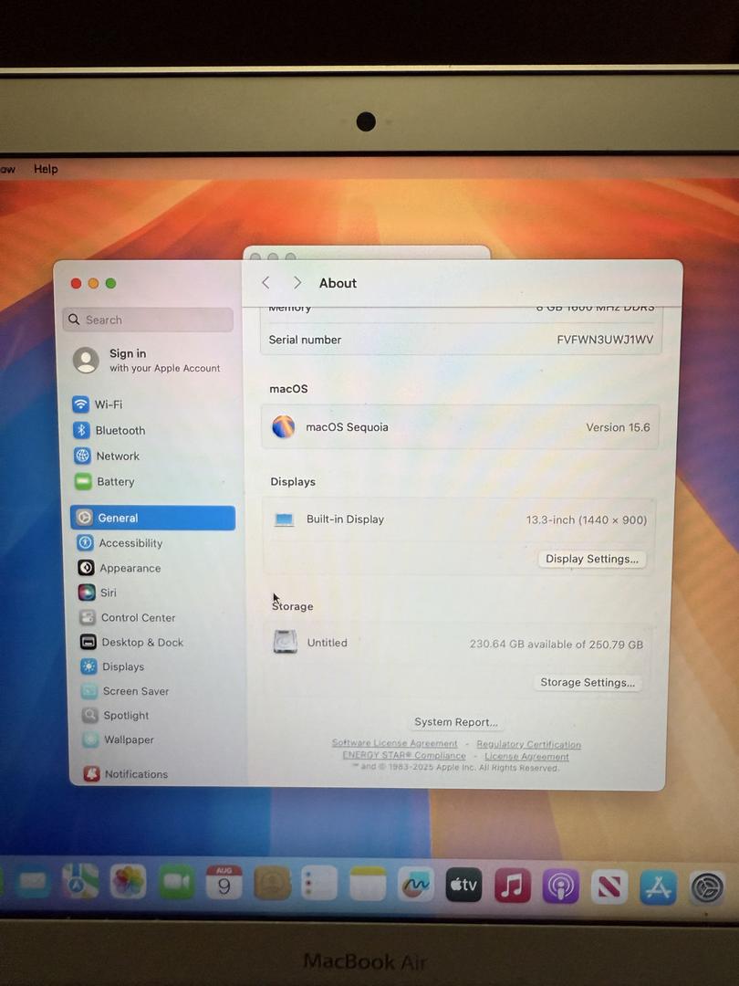Go to Spotlight settings
Screen dimensions: 739x986
coord(116,716)
